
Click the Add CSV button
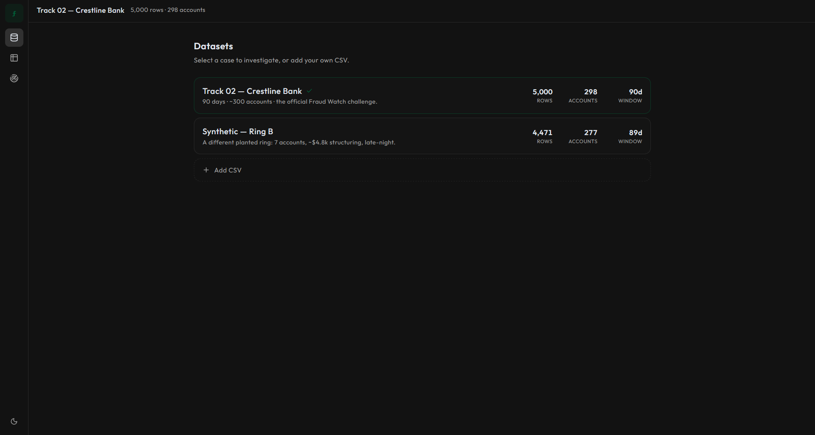pos(422,170)
